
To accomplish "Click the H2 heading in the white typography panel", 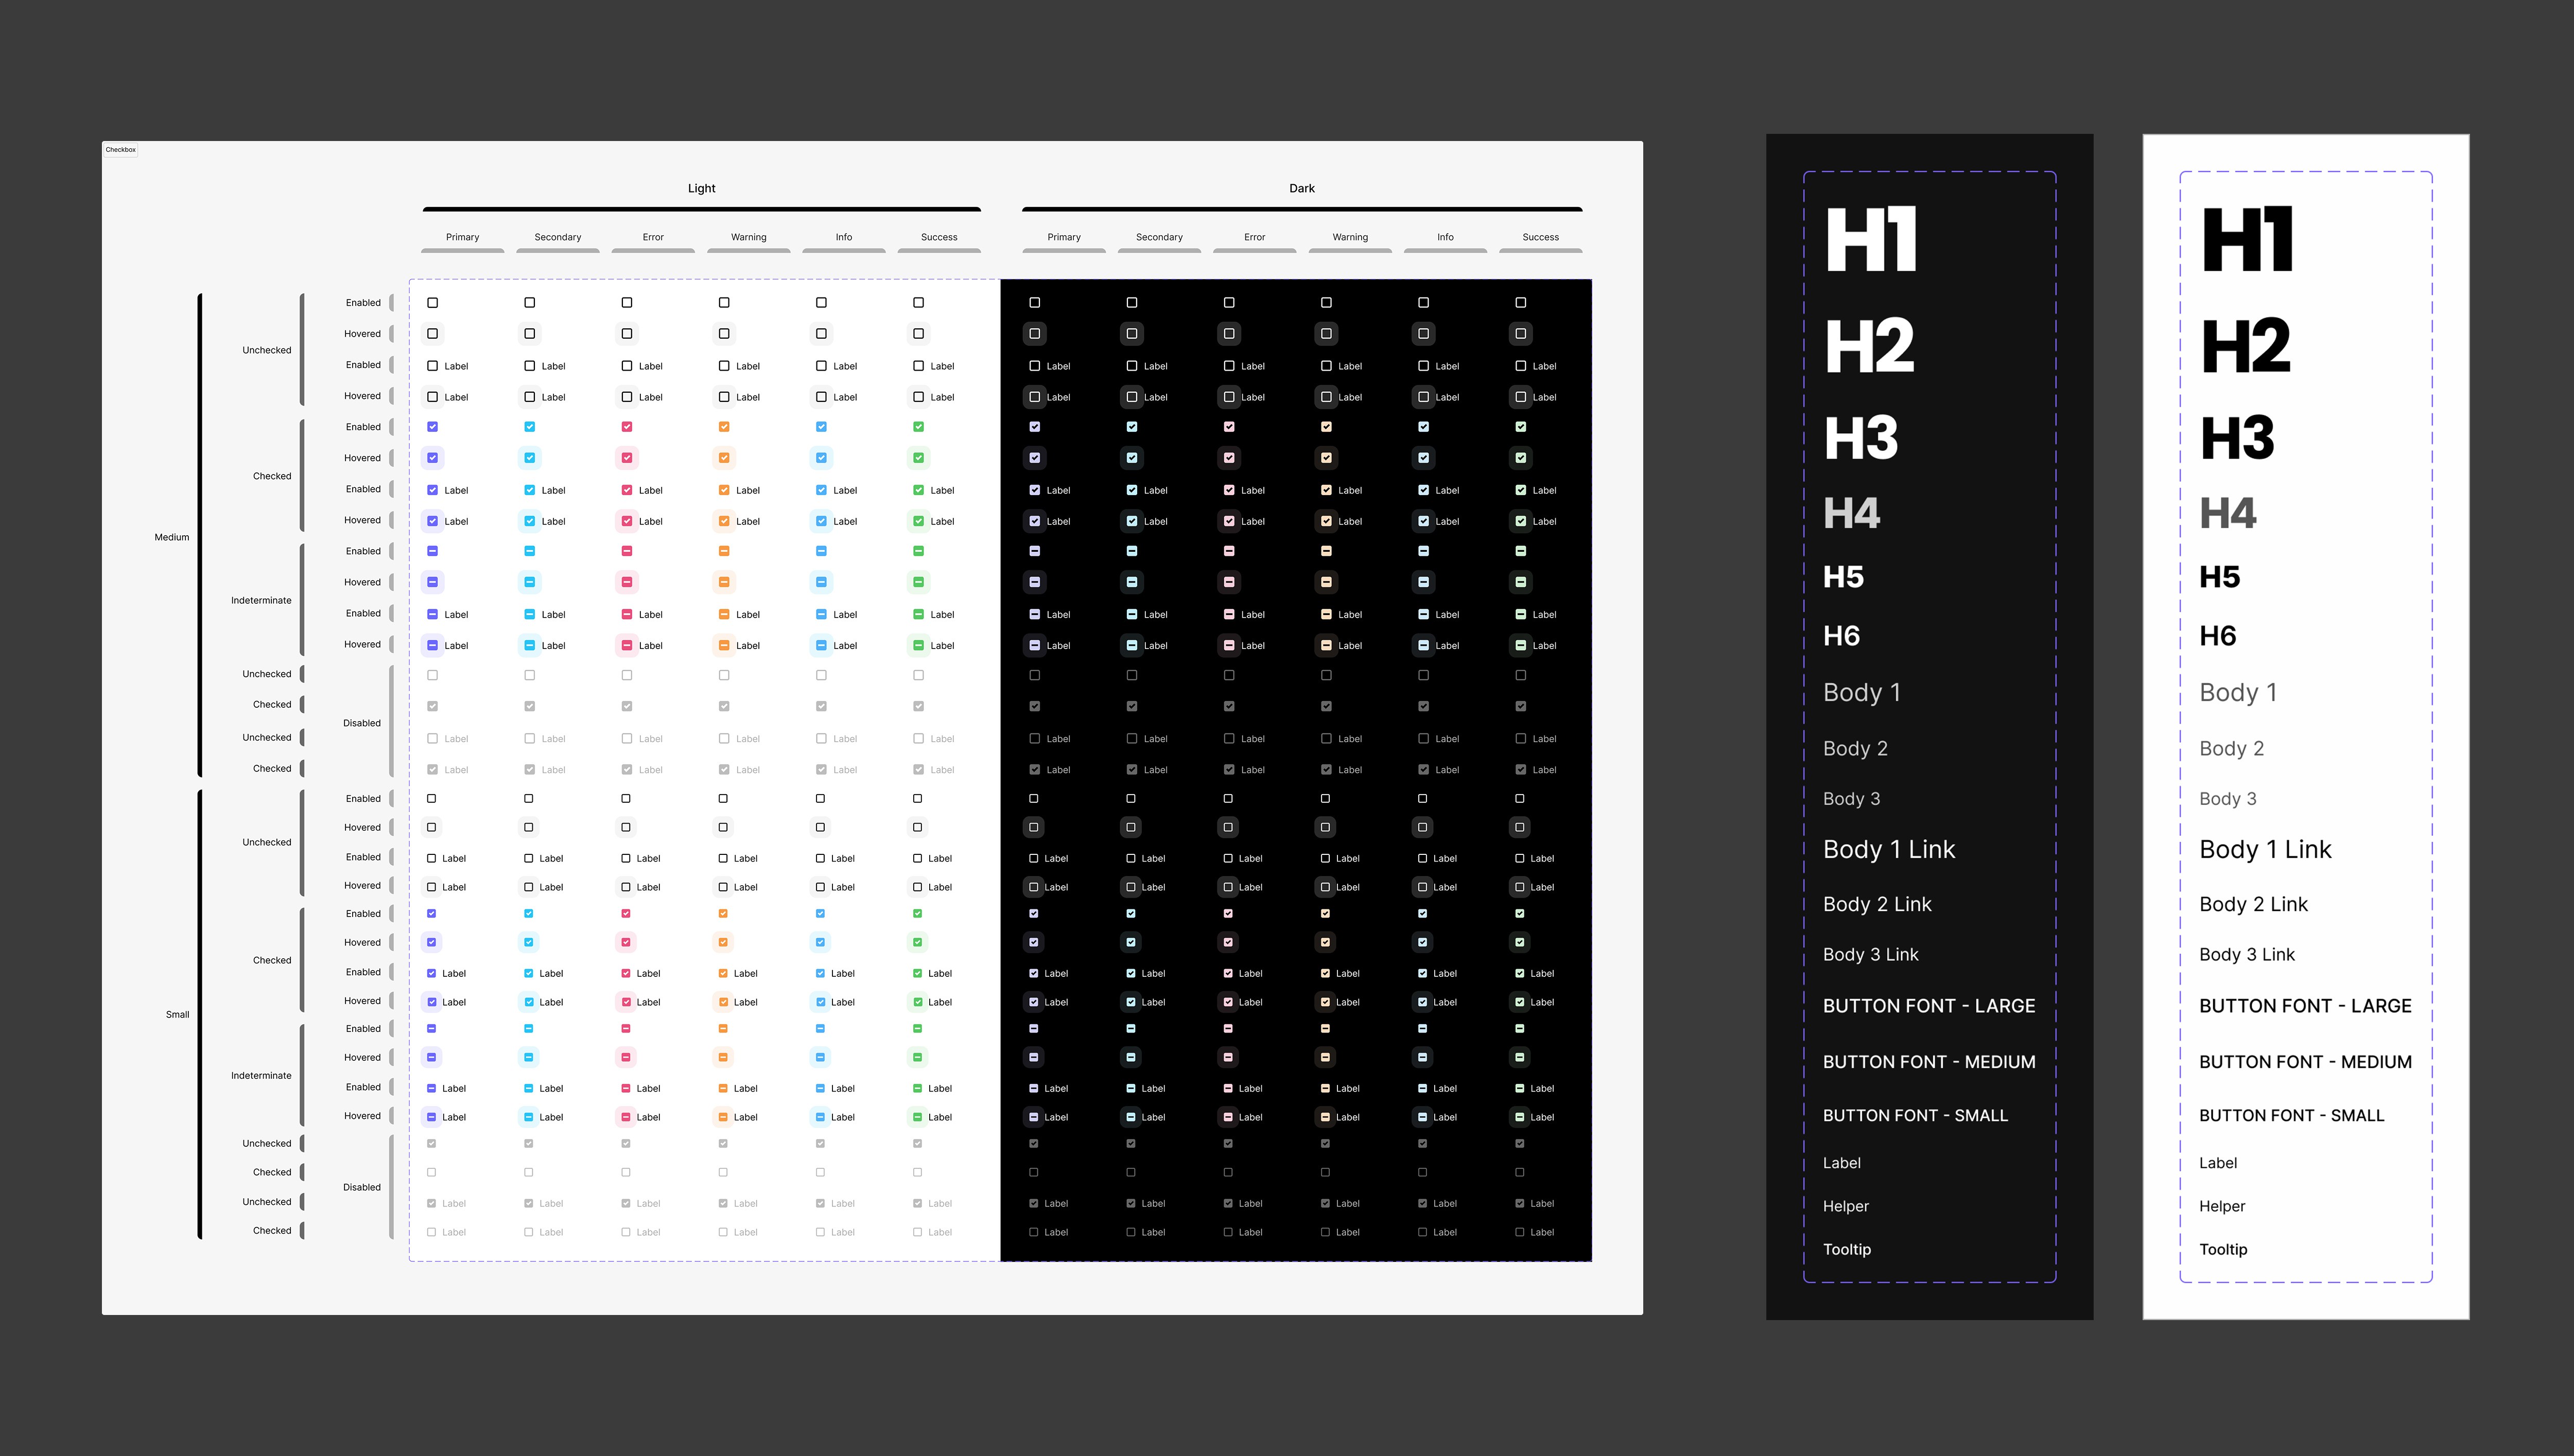I will 2246,346.
